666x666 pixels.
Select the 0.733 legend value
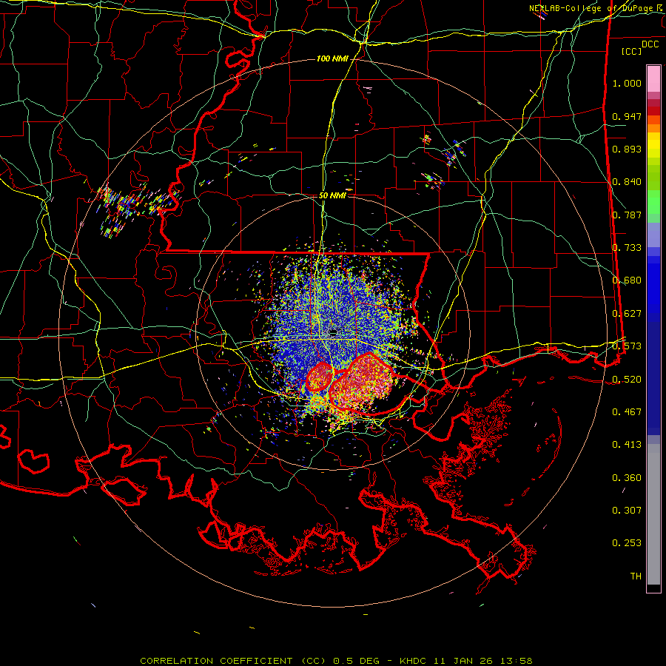tap(627, 248)
